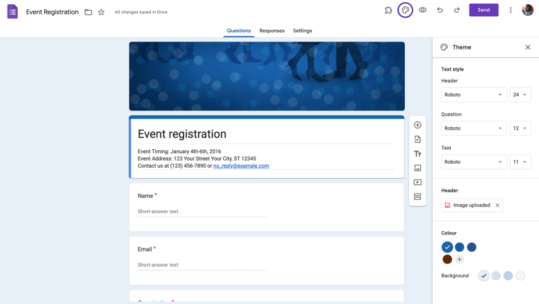Remove the uploaded header image
The image size is (539, 304).
point(497,205)
